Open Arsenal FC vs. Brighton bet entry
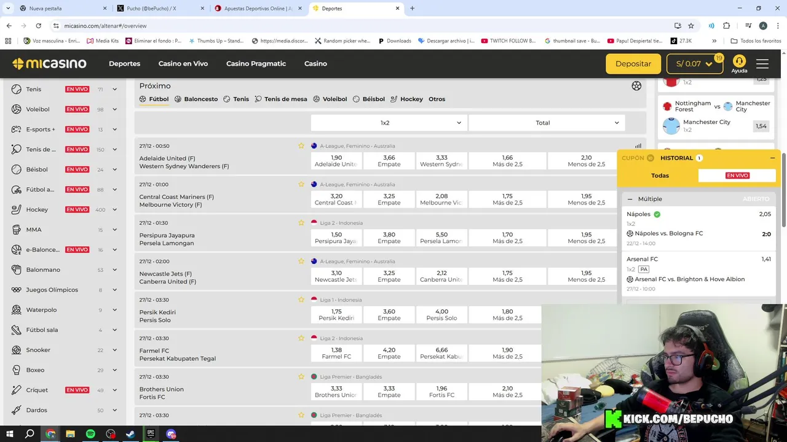The image size is (787, 442). click(698, 274)
